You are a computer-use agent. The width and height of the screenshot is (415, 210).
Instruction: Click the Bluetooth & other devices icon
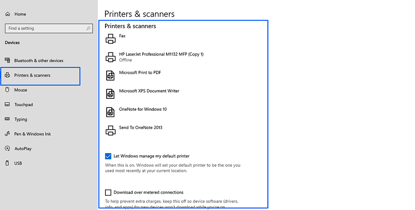(x=7, y=60)
